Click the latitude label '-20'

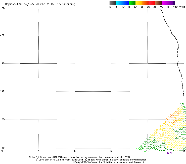click(2, 8)
